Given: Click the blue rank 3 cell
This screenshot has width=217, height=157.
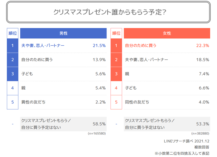Looking at the screenshot, I should tap(13, 74).
